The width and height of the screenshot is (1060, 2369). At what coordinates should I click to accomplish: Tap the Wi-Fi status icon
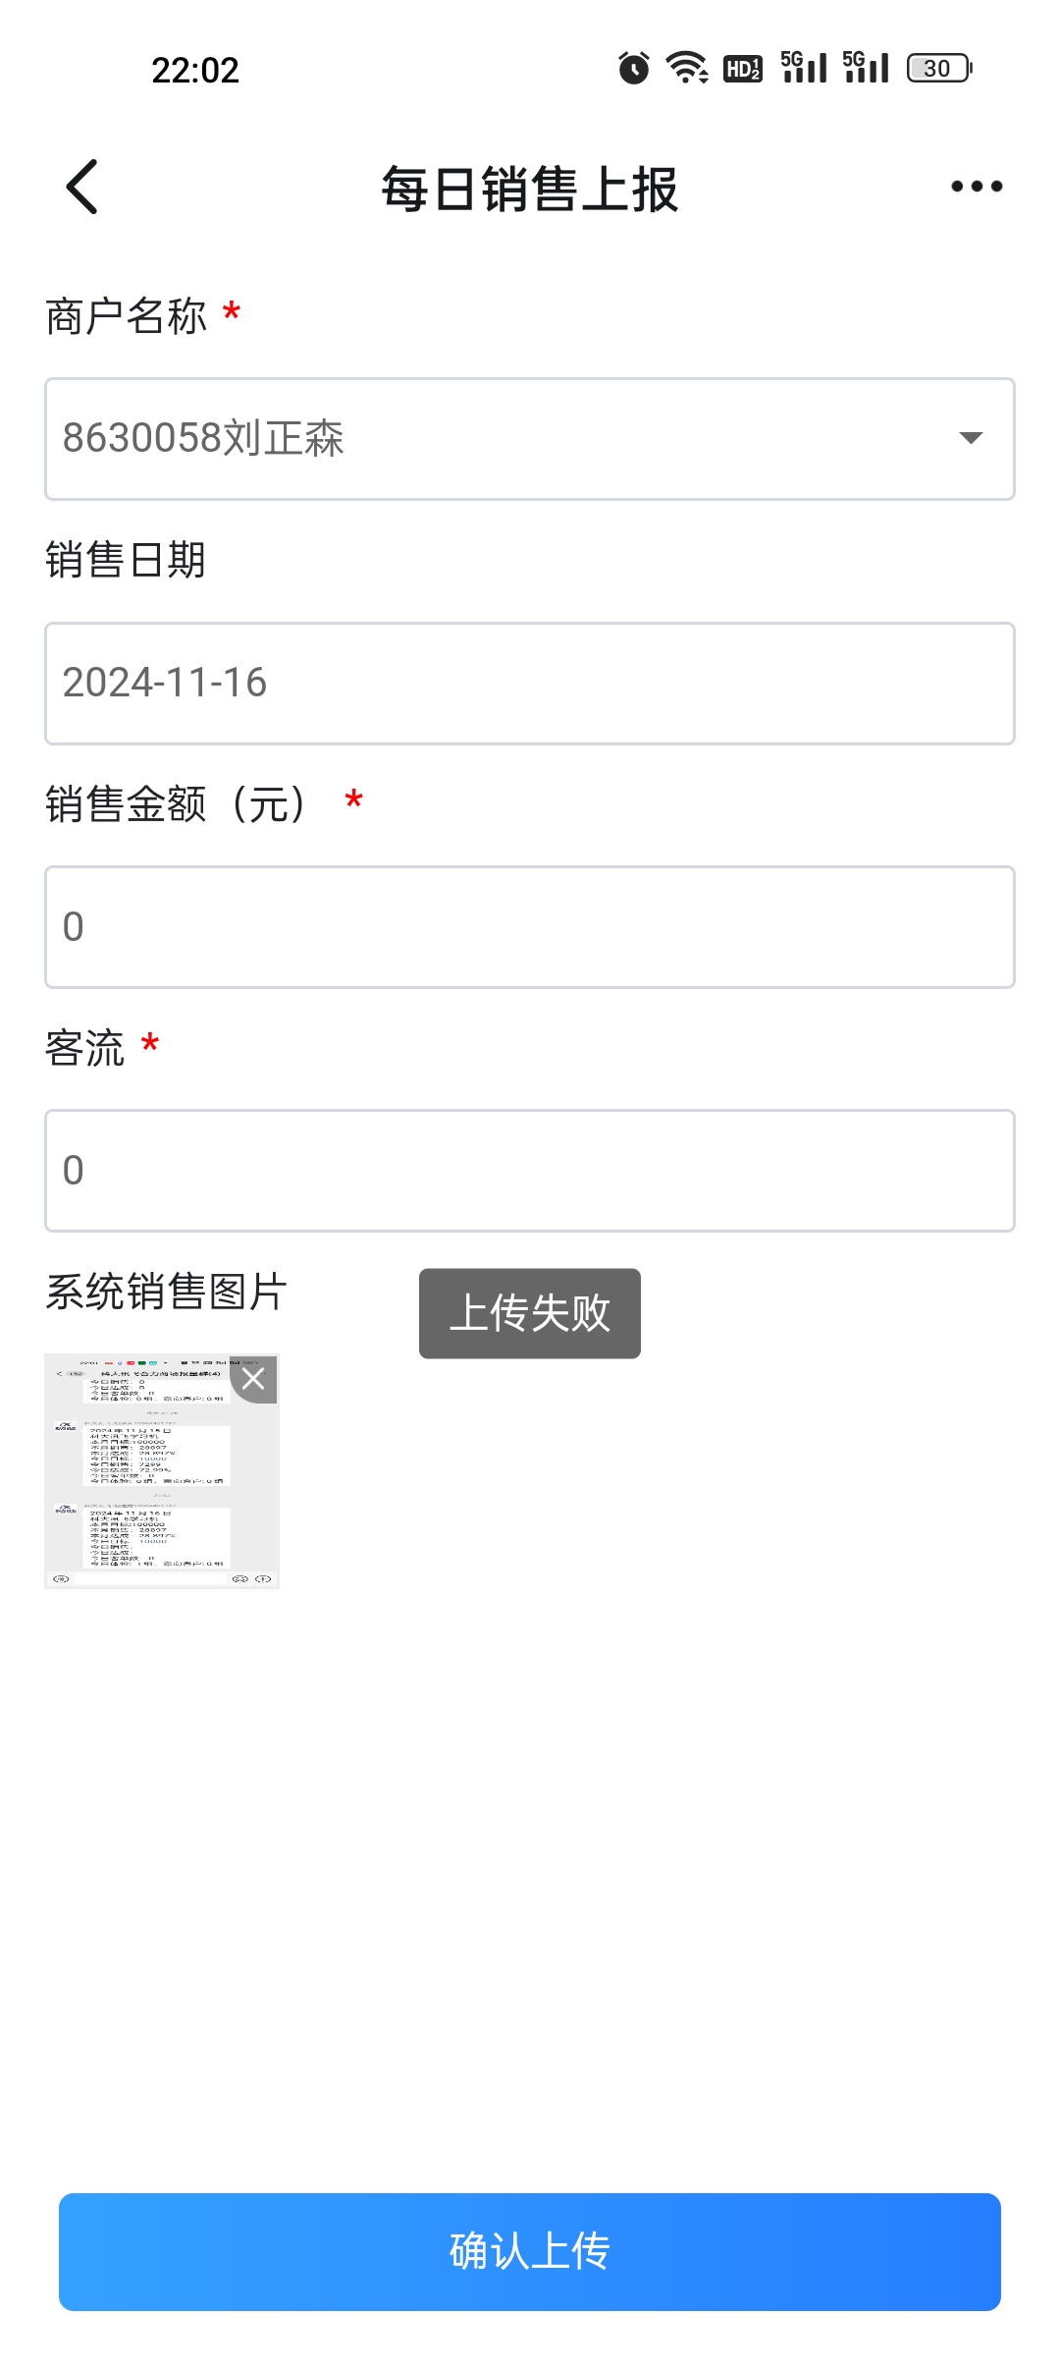(687, 68)
